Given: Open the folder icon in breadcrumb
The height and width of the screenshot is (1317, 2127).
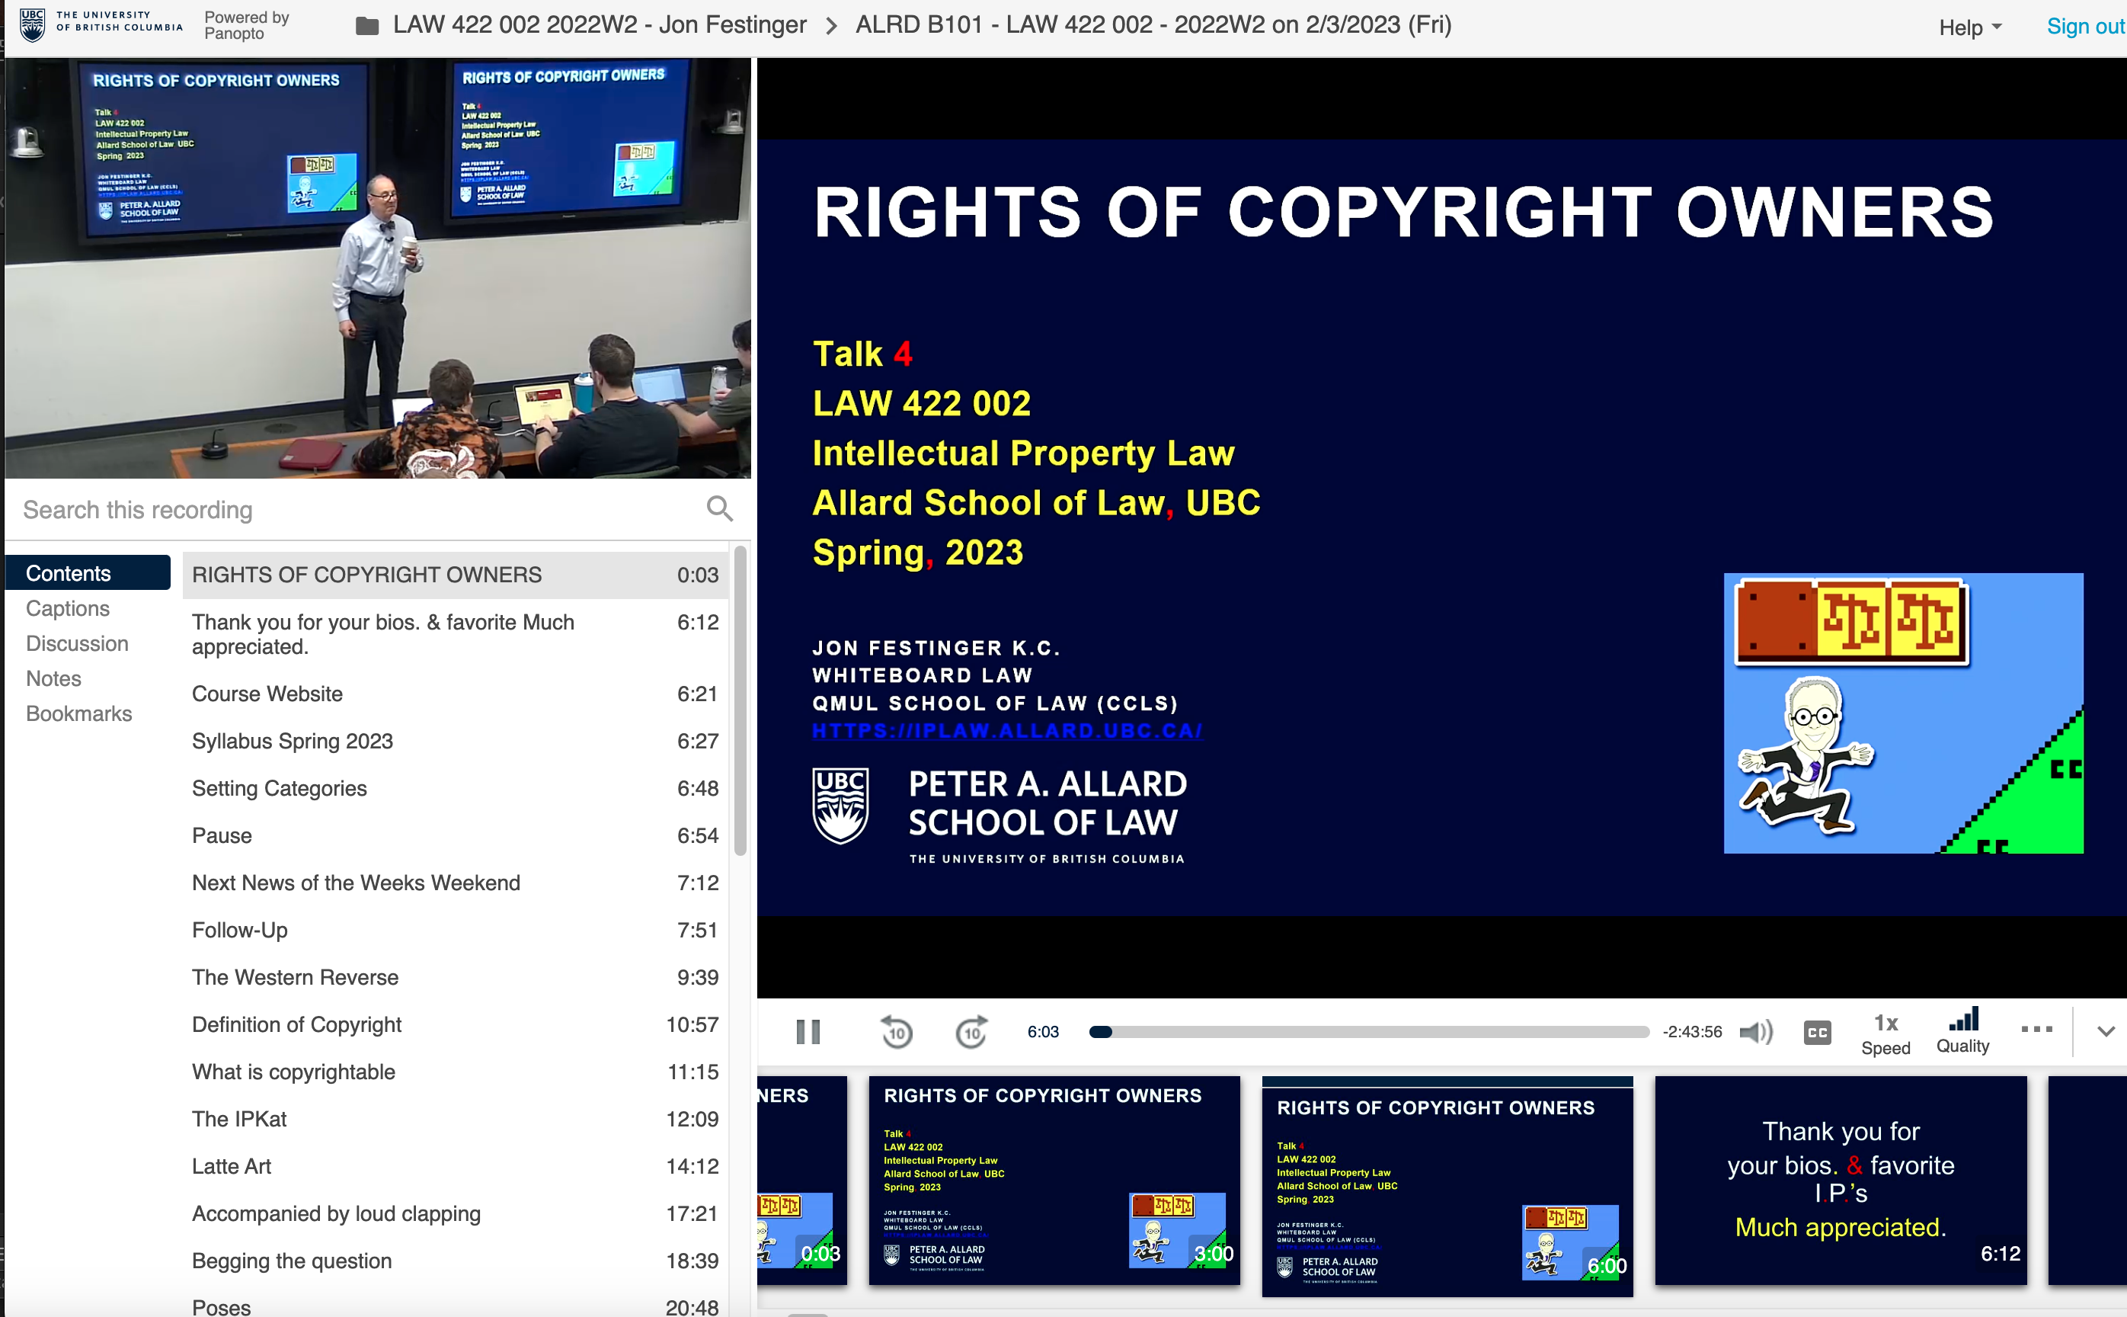Looking at the screenshot, I should click(x=366, y=26).
